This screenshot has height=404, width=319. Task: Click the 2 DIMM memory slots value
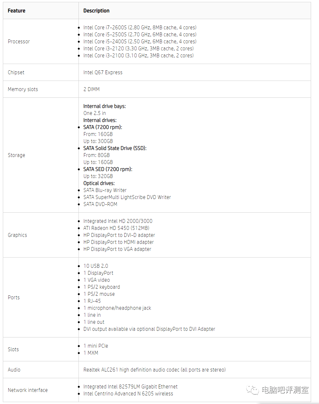pyautogui.click(x=92, y=89)
